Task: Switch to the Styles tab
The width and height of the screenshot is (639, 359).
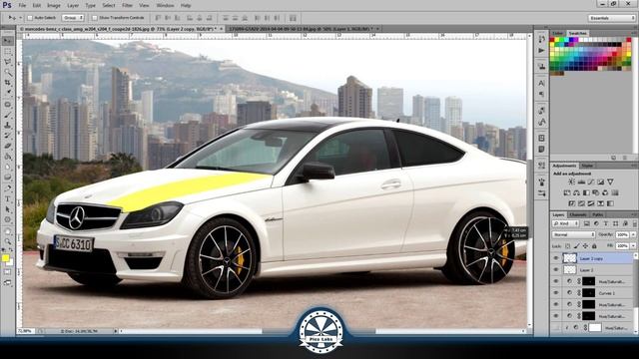Action: click(587, 166)
